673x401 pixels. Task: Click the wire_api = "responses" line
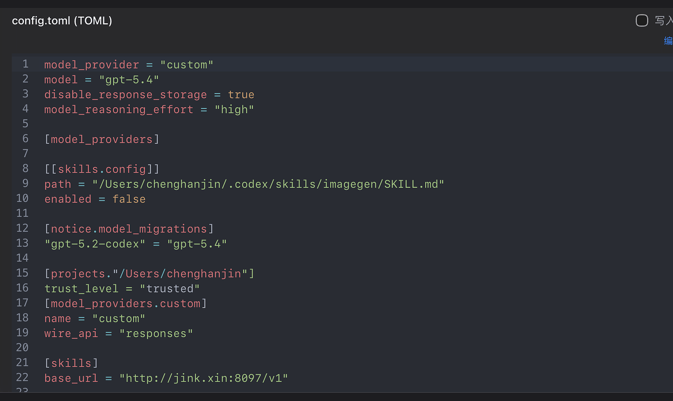pos(119,334)
